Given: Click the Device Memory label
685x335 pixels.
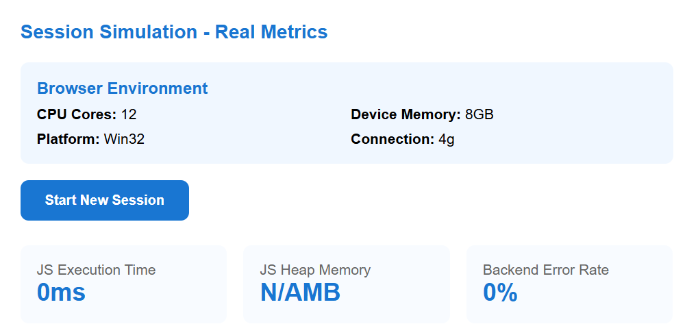Looking at the screenshot, I should click(x=406, y=114).
